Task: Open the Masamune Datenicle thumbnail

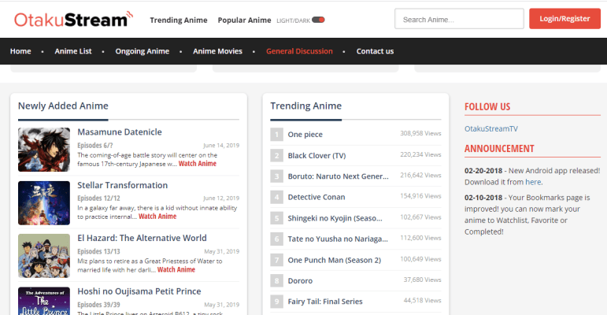Action: tap(44, 150)
